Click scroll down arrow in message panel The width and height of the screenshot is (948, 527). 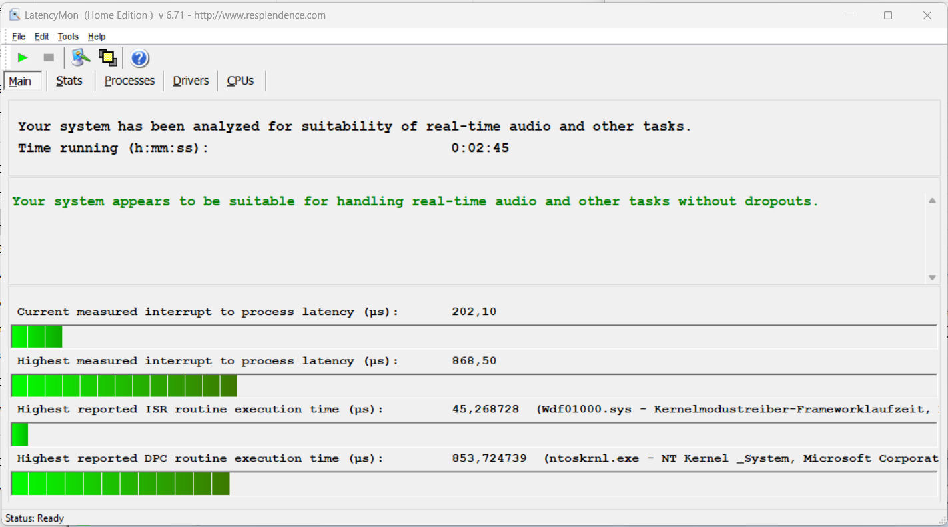click(x=932, y=278)
